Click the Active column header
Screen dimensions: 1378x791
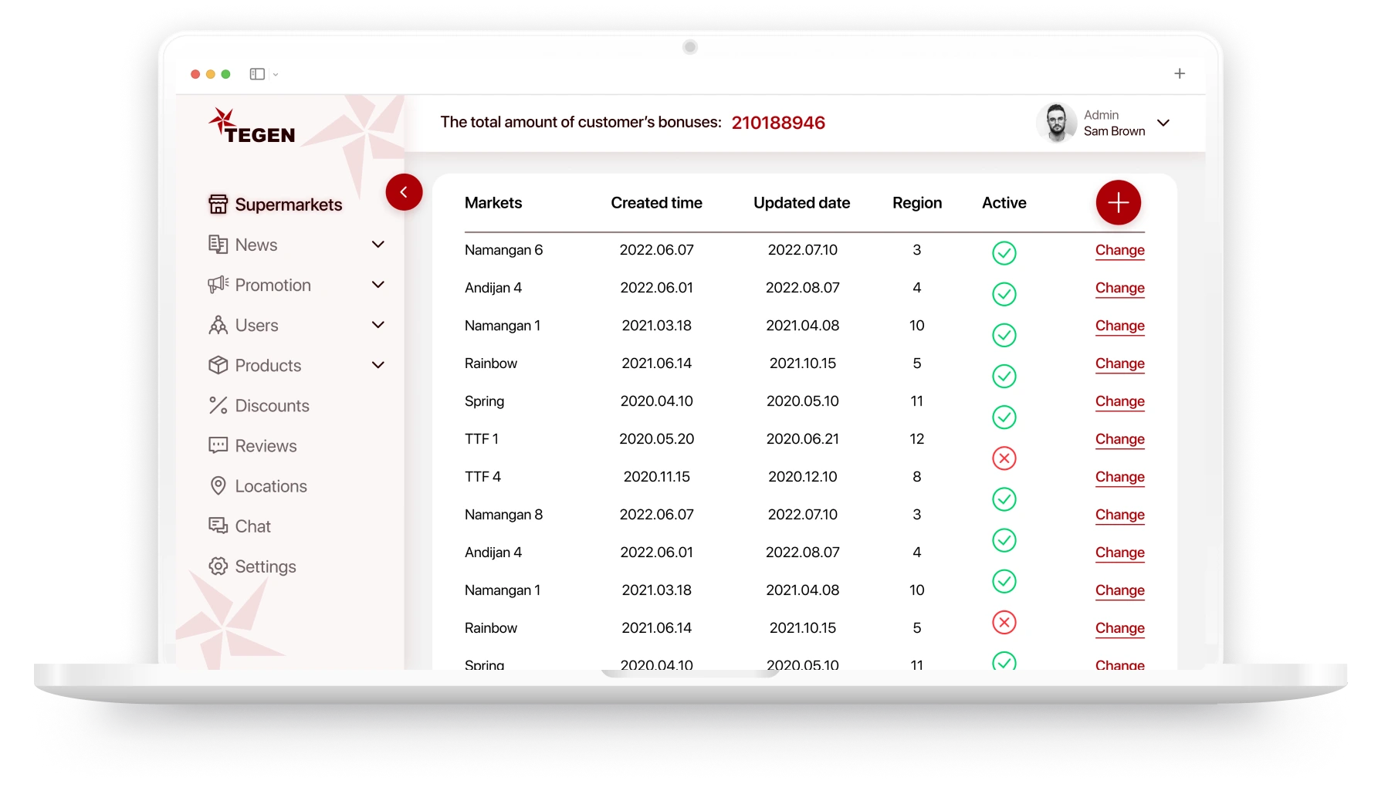tap(1004, 203)
